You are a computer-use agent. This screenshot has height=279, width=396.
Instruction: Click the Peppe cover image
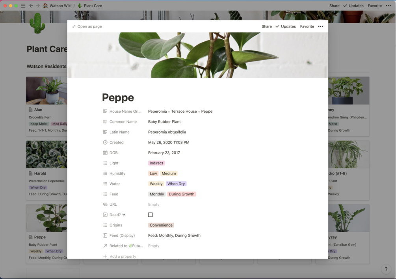pos(198,55)
